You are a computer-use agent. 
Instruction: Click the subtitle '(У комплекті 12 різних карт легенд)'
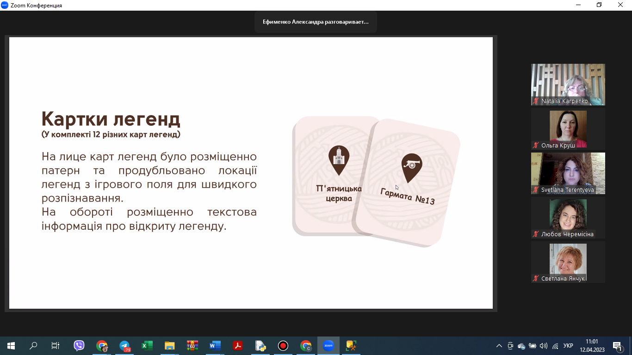pos(111,135)
